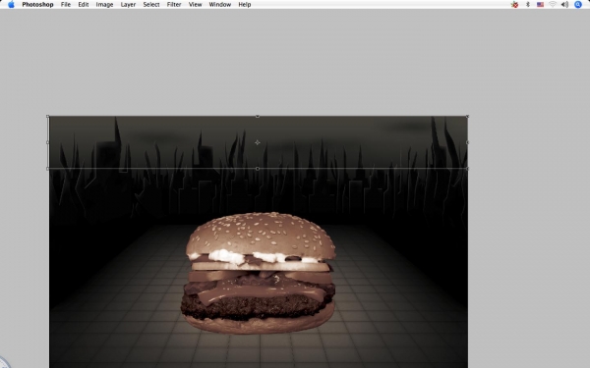This screenshot has width=590, height=368.
Task: Open the US flag input source menu
Action: [540, 5]
